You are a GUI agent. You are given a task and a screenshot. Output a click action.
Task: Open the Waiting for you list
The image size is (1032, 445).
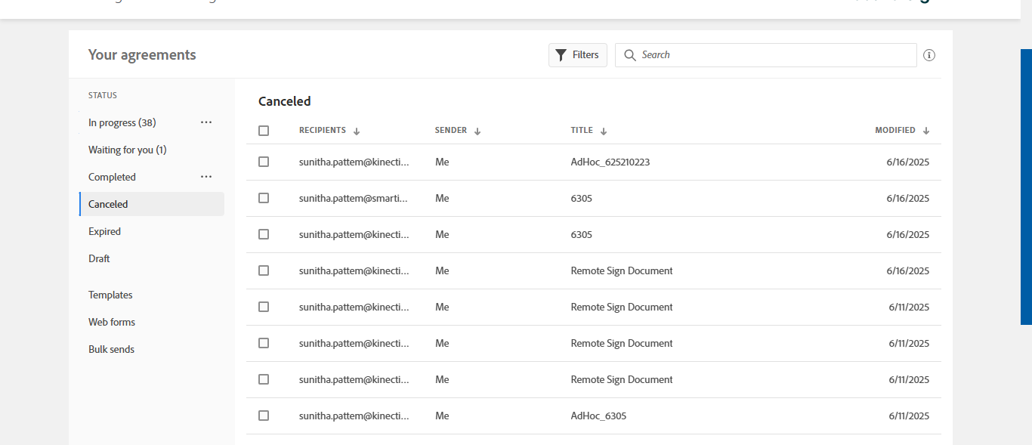pos(127,150)
